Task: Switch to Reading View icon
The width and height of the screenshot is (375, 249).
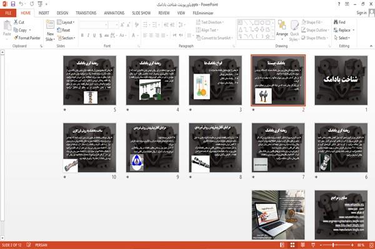Action: point(302,245)
